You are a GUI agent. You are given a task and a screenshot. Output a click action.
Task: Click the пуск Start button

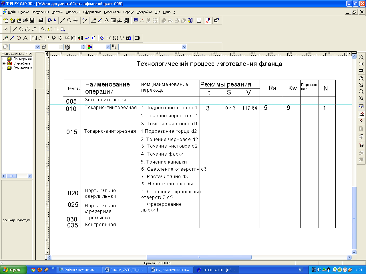(14, 270)
